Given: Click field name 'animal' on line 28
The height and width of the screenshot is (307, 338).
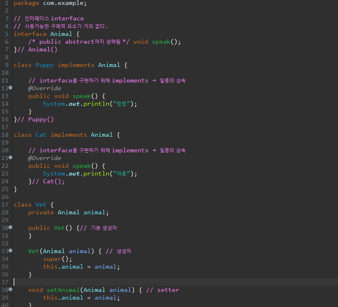Looking at the screenshot, I should point(95,213).
